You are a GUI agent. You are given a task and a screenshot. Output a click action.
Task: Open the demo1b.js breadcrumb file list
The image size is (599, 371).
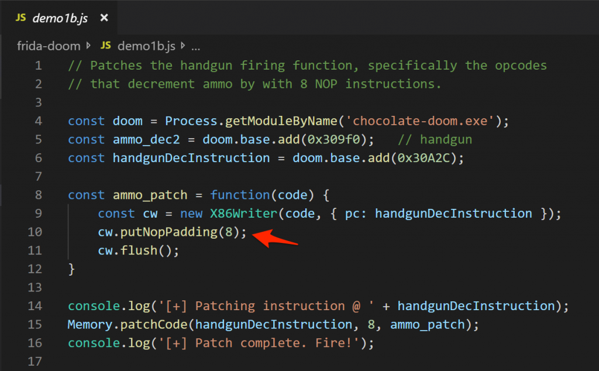click(x=147, y=45)
